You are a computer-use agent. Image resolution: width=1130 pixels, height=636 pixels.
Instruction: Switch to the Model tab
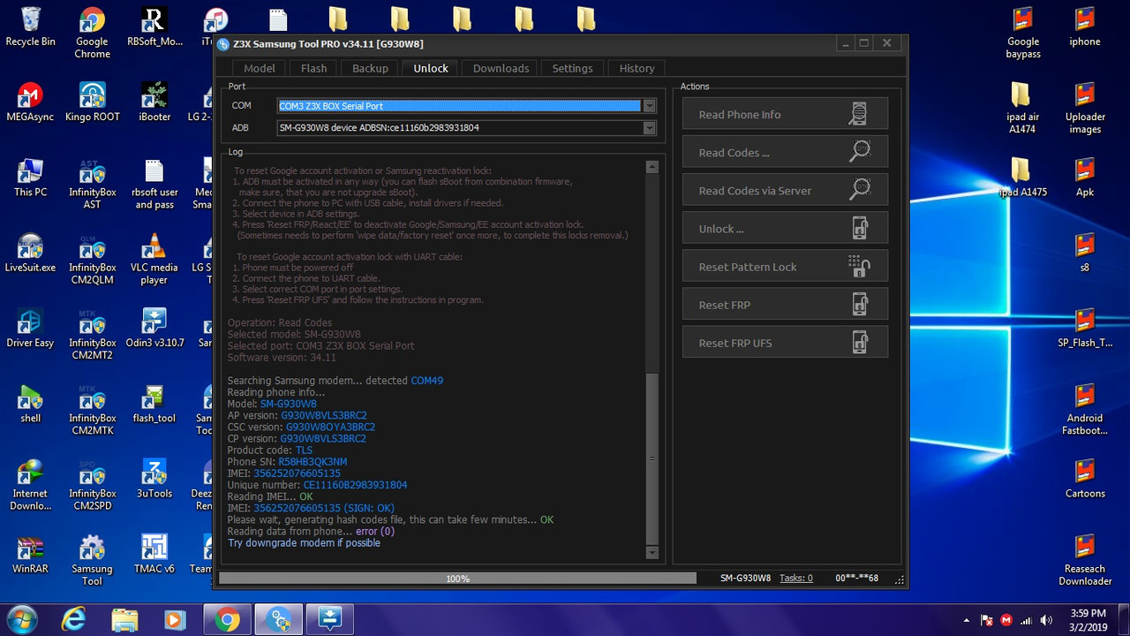click(260, 68)
